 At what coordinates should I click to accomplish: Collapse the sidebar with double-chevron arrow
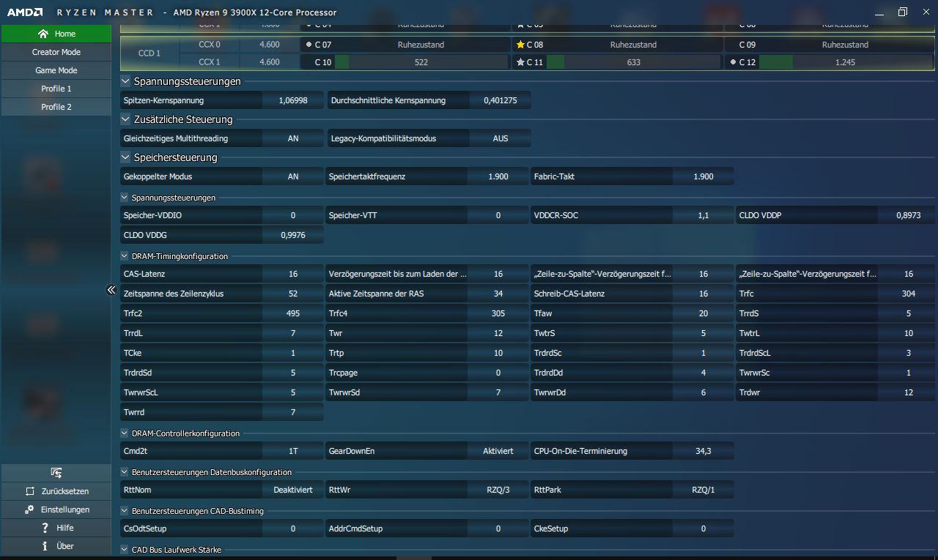pos(111,290)
